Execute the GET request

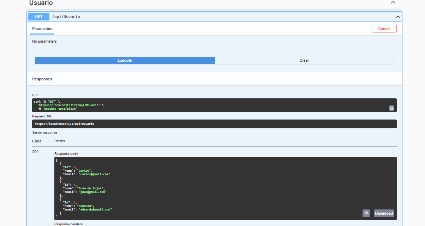coord(125,60)
